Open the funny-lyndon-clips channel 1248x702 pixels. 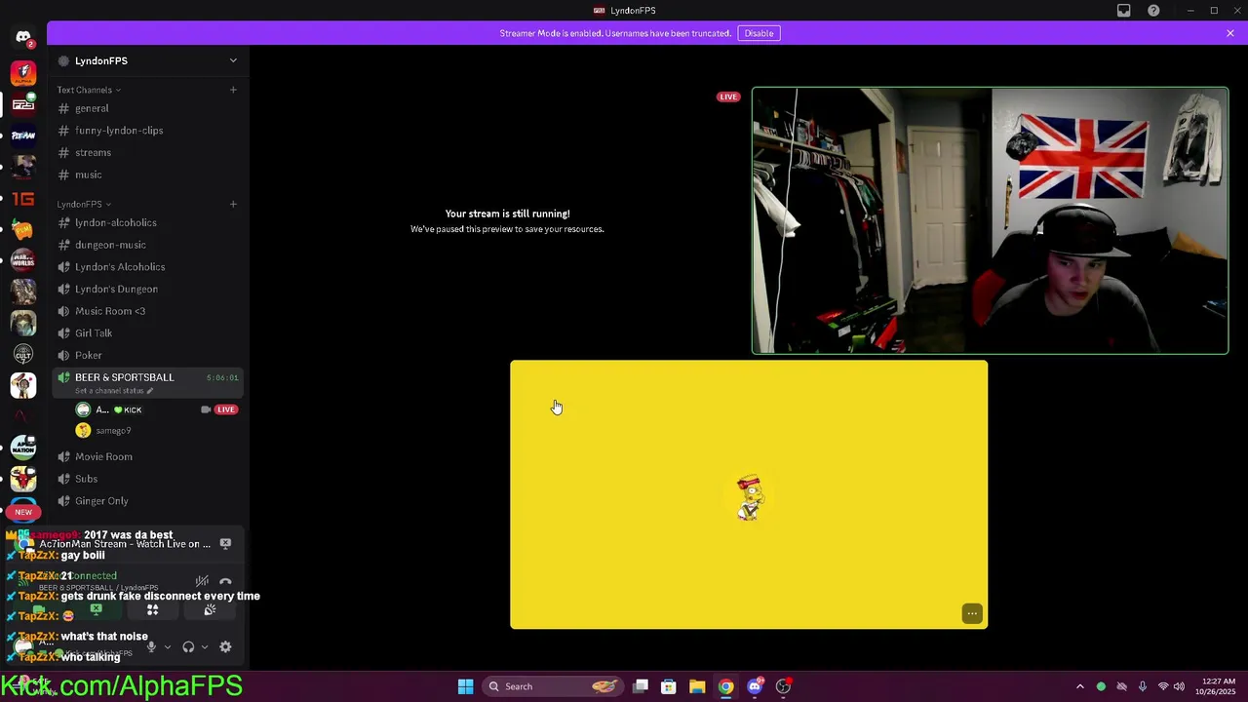147,131
